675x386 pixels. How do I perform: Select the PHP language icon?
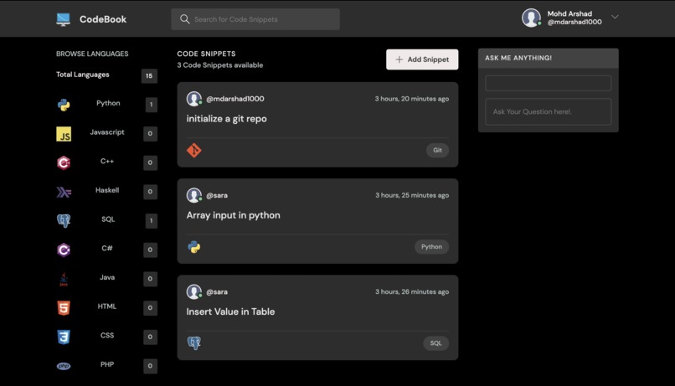(x=64, y=366)
